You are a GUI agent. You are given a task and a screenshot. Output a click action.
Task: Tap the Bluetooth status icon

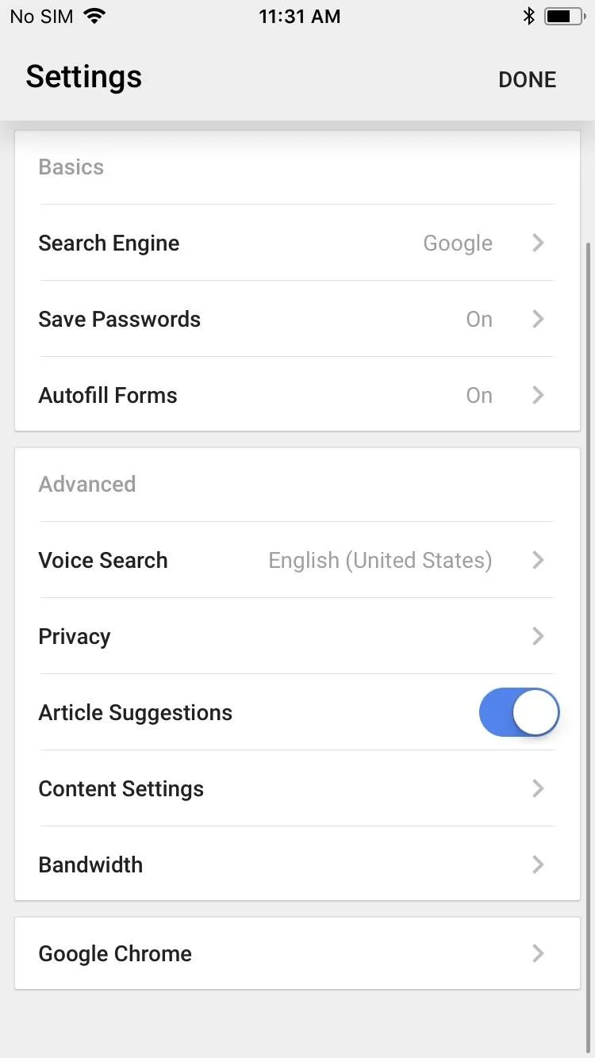point(529,16)
